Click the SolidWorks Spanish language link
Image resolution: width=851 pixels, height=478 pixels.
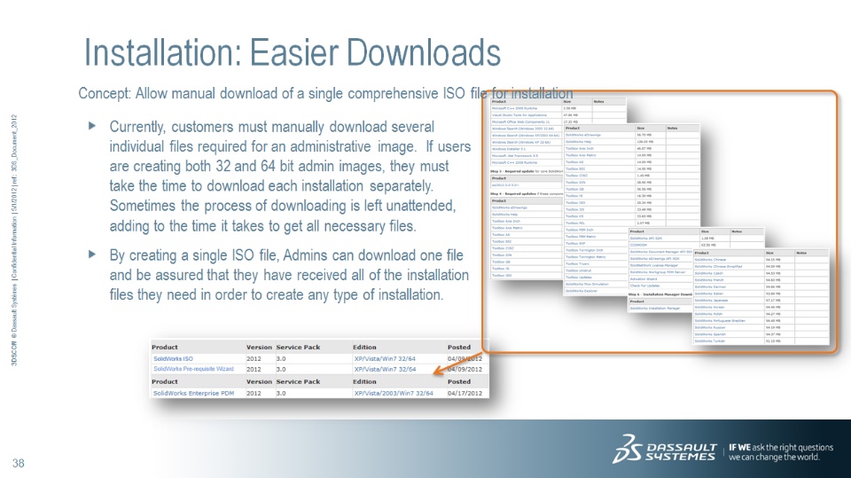point(710,334)
